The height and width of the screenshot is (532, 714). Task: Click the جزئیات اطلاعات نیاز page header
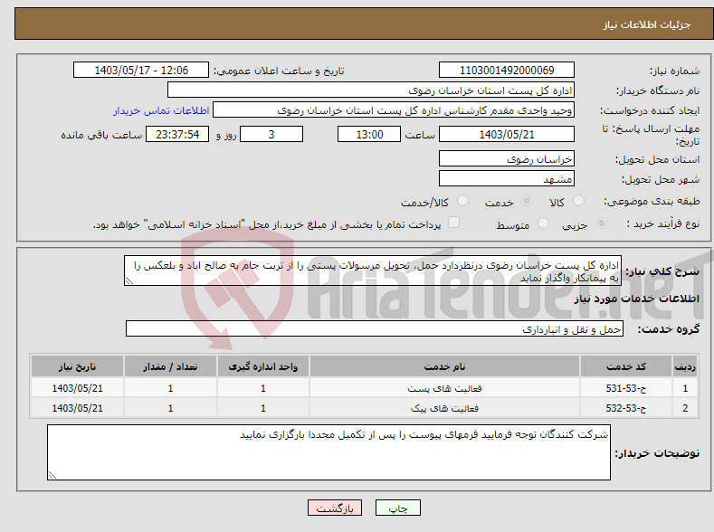[x=647, y=24]
